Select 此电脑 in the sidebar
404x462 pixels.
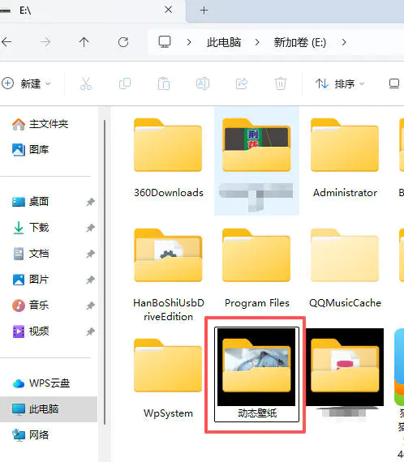click(49, 409)
